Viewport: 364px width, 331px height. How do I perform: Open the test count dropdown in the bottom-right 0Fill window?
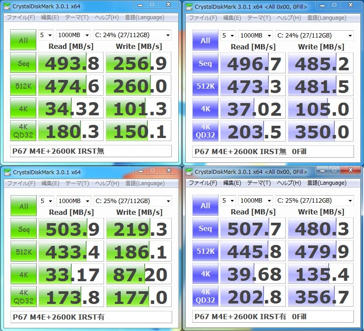[228, 200]
